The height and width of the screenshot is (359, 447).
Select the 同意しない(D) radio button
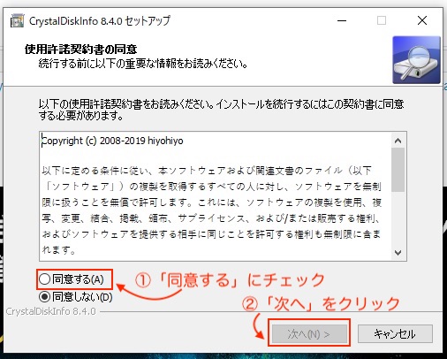pyautogui.click(x=44, y=296)
